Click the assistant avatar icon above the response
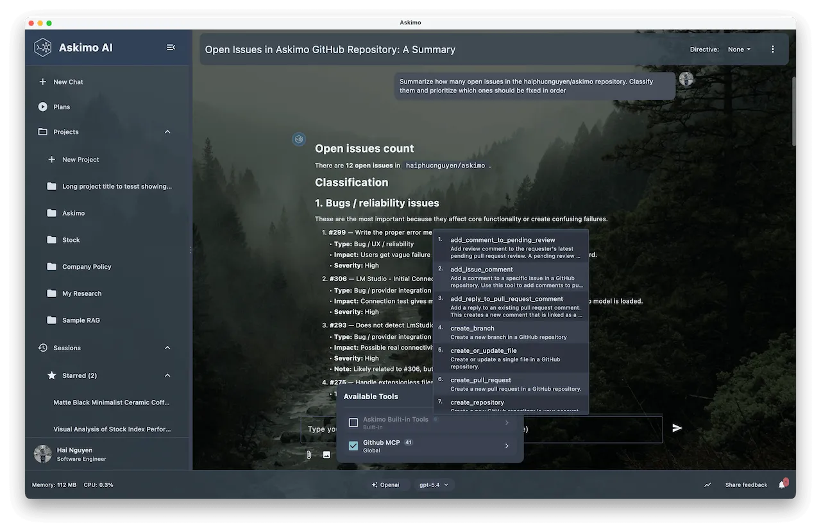Screen dimensions: 821x532 point(299,139)
